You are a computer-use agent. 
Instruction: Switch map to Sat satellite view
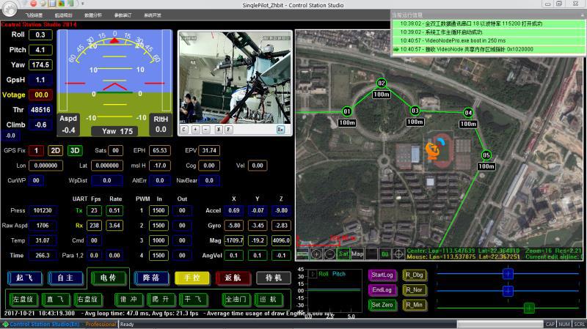click(343, 254)
